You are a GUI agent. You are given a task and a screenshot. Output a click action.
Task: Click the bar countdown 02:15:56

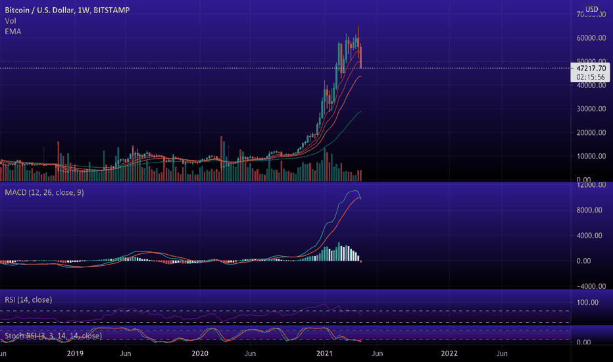[591, 77]
